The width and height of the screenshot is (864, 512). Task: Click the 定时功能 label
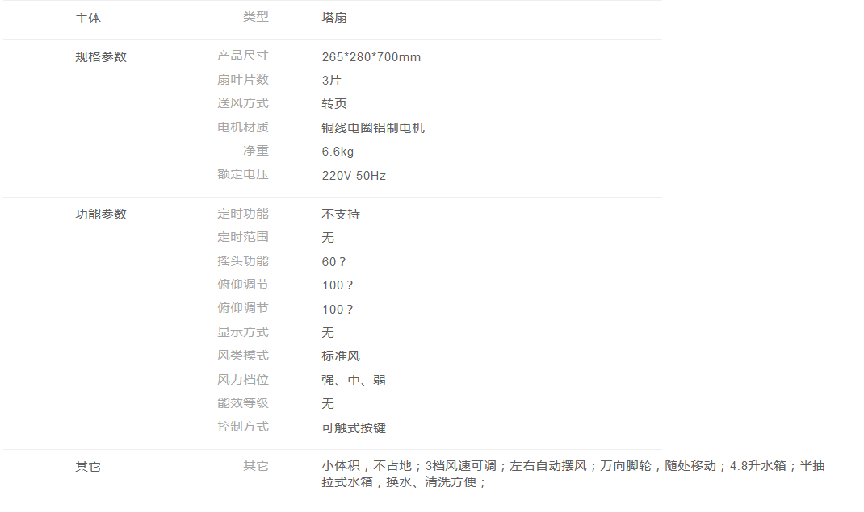[242, 214]
